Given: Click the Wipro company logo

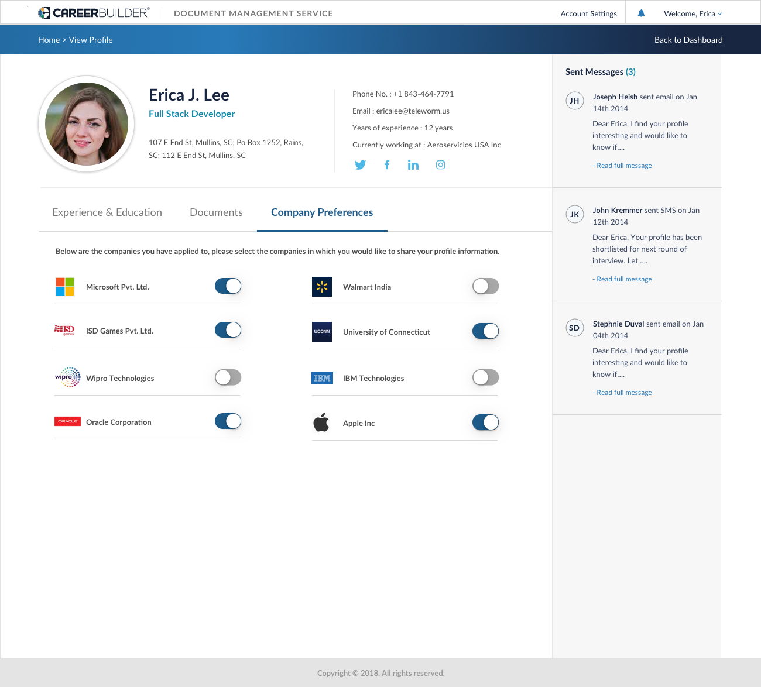Looking at the screenshot, I should point(68,377).
